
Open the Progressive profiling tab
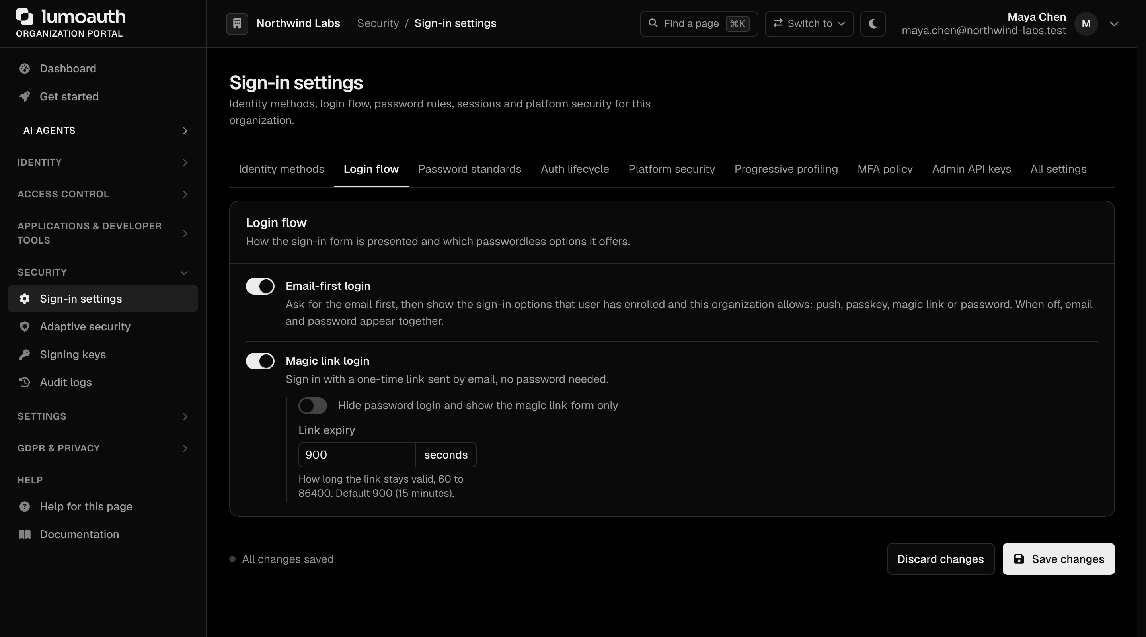click(x=785, y=169)
